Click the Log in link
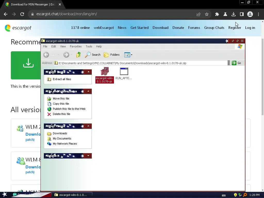This screenshot has width=264, height=198. [250, 28]
